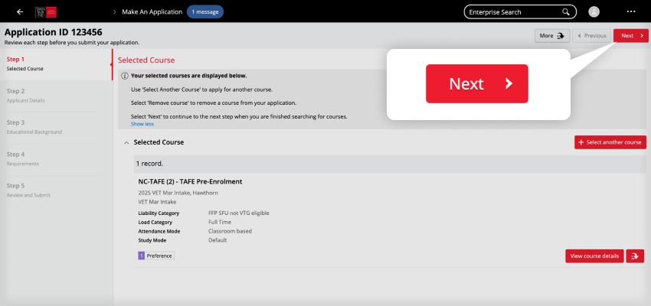
Task: Open the user profile avatar
Action: (x=594, y=12)
